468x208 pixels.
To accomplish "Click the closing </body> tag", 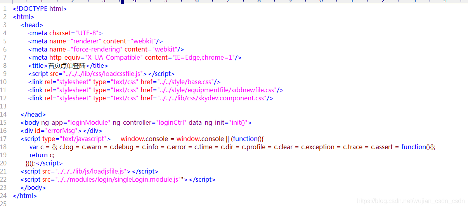I will [33, 187].
